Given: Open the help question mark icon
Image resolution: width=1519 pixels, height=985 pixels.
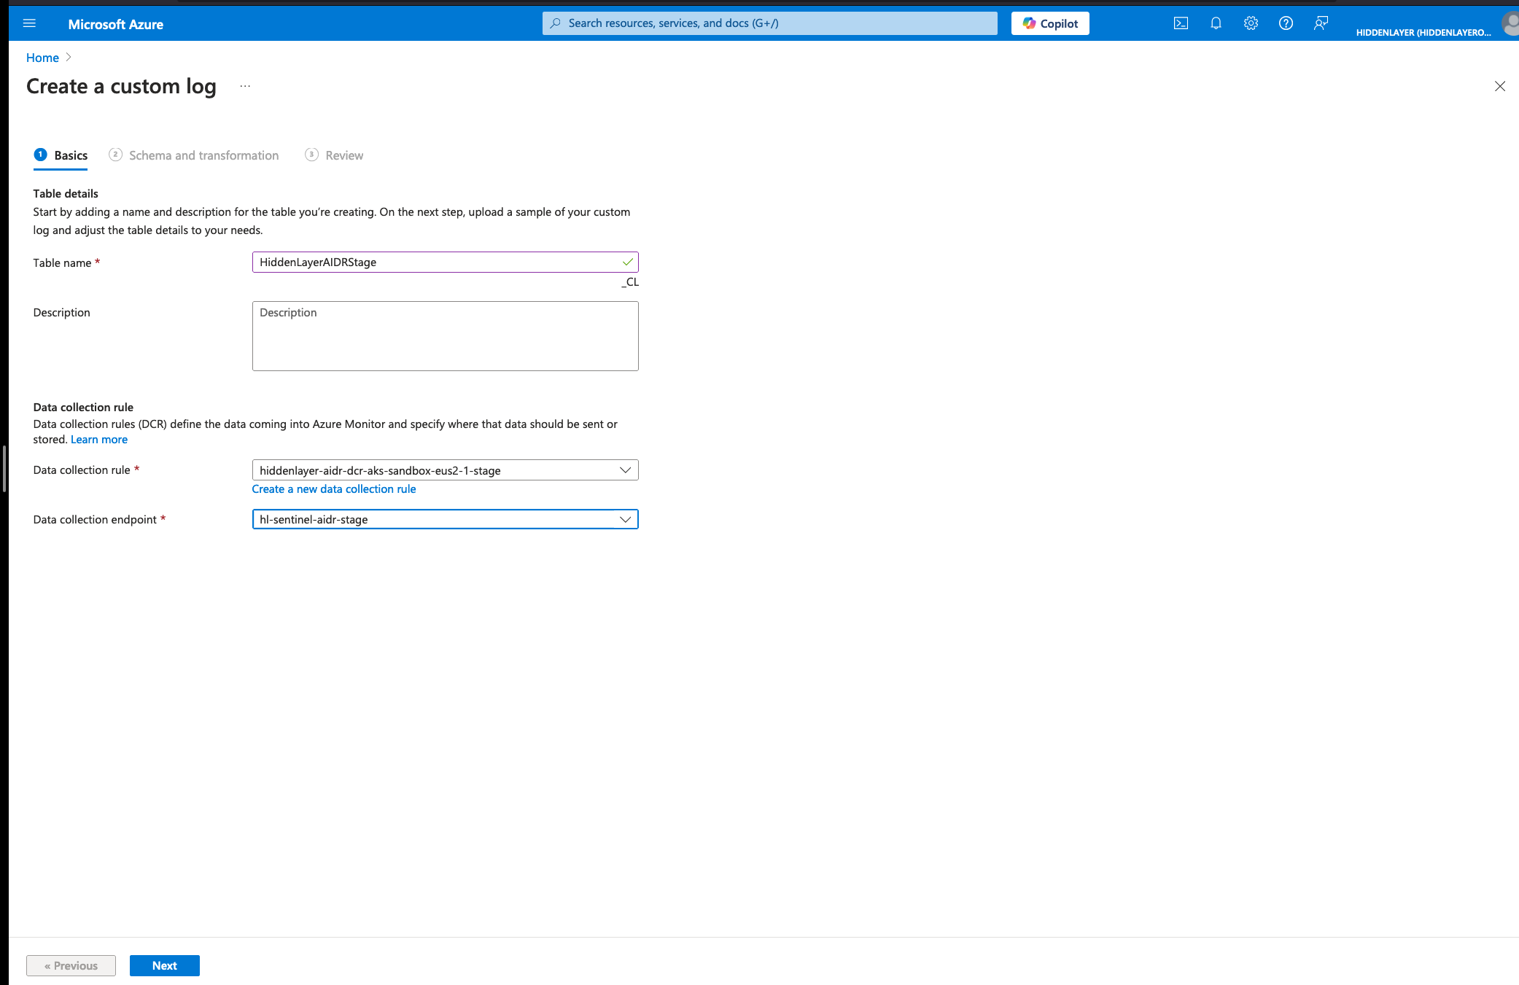Looking at the screenshot, I should [x=1286, y=23].
